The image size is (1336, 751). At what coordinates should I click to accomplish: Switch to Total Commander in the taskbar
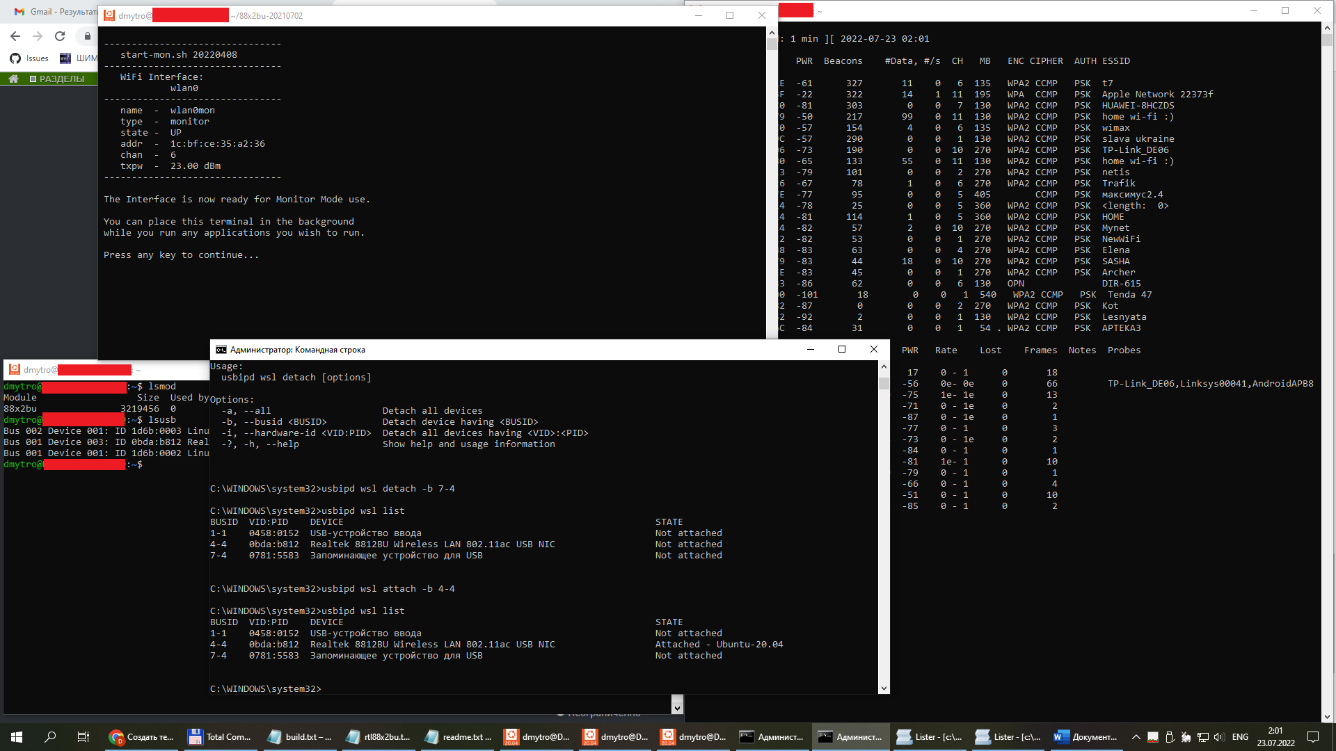point(221,737)
